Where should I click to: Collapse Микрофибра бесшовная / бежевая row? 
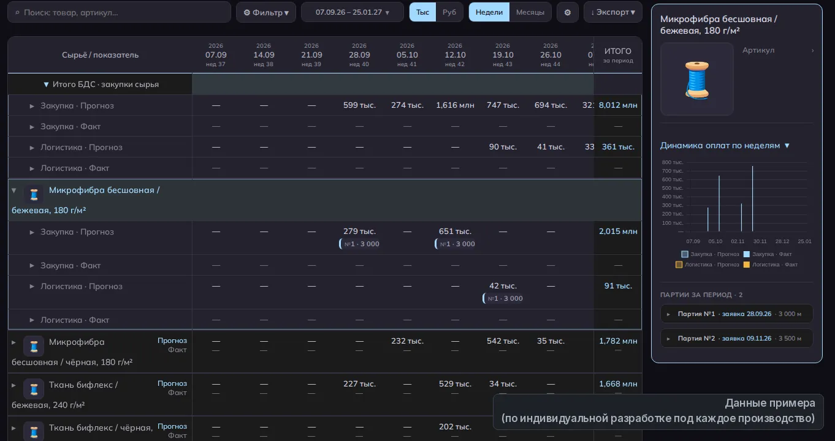(14, 190)
